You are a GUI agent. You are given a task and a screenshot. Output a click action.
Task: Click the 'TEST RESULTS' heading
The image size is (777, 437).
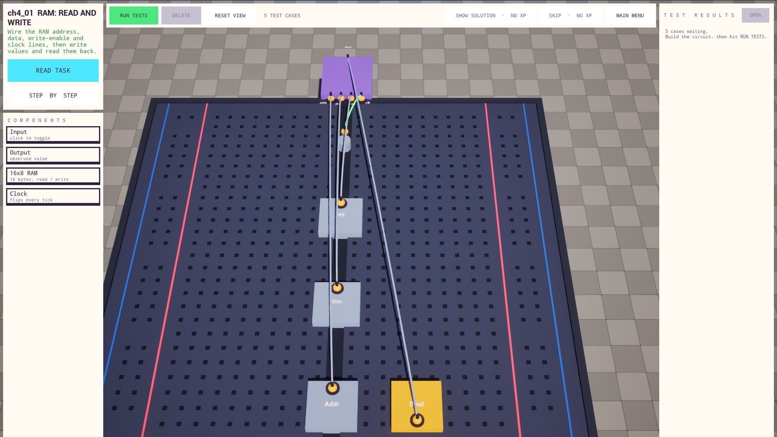pyautogui.click(x=699, y=15)
